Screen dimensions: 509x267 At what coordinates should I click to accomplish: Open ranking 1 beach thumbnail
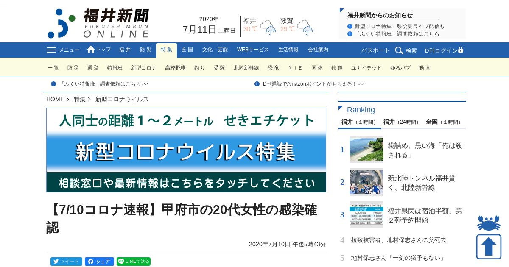click(x=366, y=149)
